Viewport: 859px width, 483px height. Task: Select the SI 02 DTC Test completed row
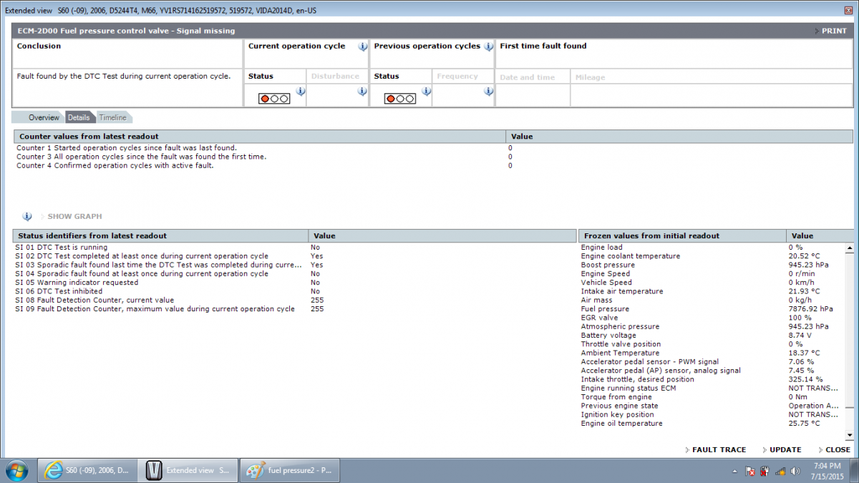tap(294, 255)
